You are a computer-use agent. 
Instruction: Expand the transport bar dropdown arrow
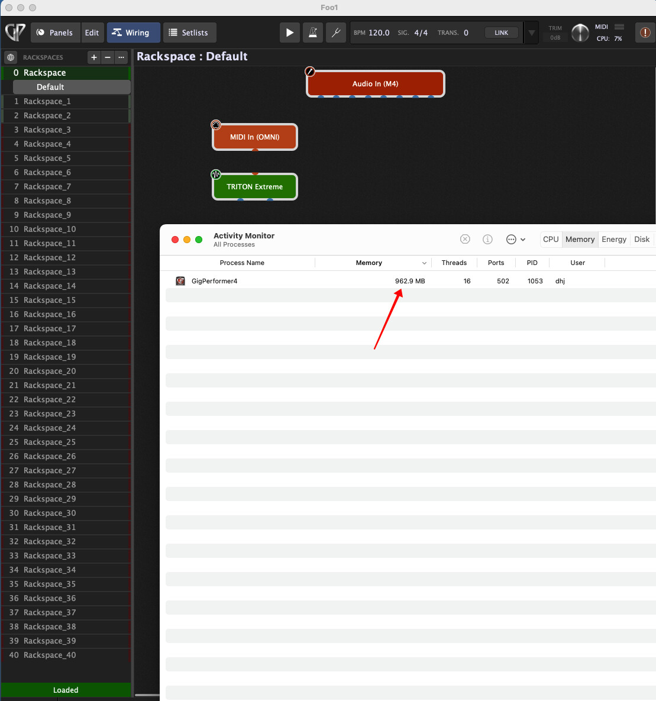click(531, 33)
